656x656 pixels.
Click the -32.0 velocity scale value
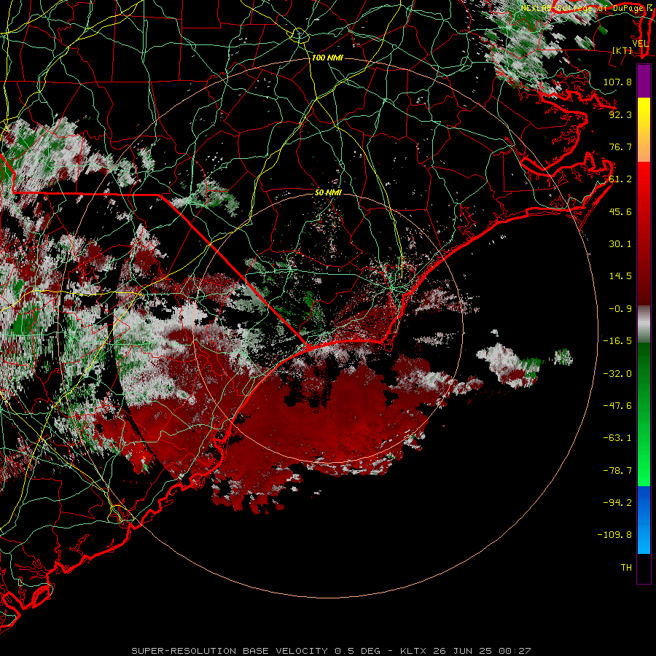[617, 374]
